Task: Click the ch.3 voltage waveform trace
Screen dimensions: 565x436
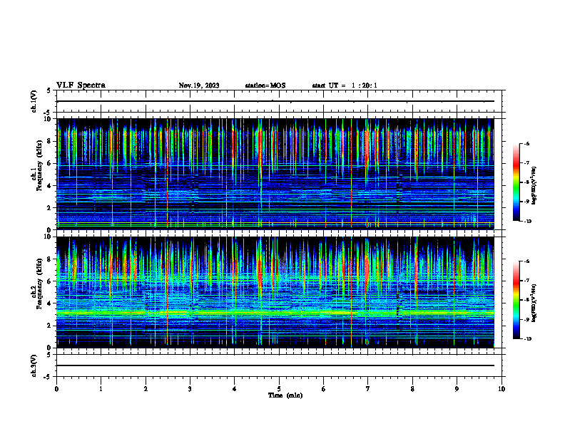Action: click(275, 365)
